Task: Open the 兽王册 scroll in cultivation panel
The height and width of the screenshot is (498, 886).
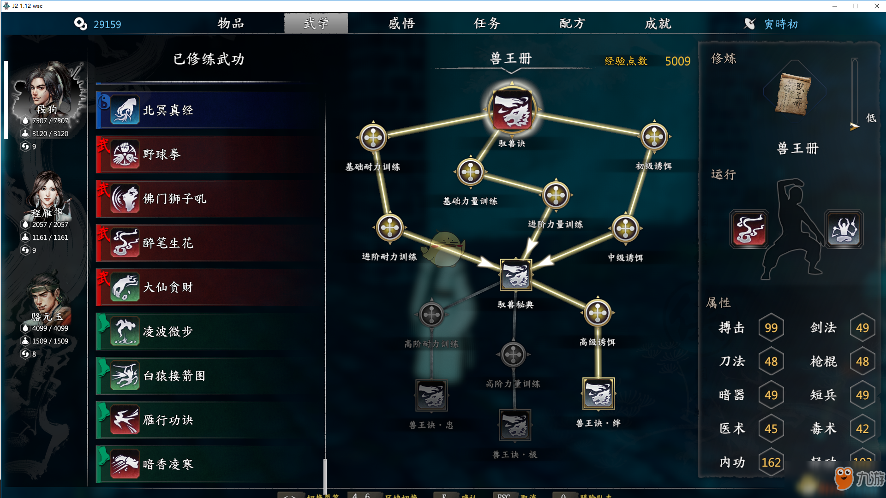Action: pyautogui.click(x=794, y=94)
